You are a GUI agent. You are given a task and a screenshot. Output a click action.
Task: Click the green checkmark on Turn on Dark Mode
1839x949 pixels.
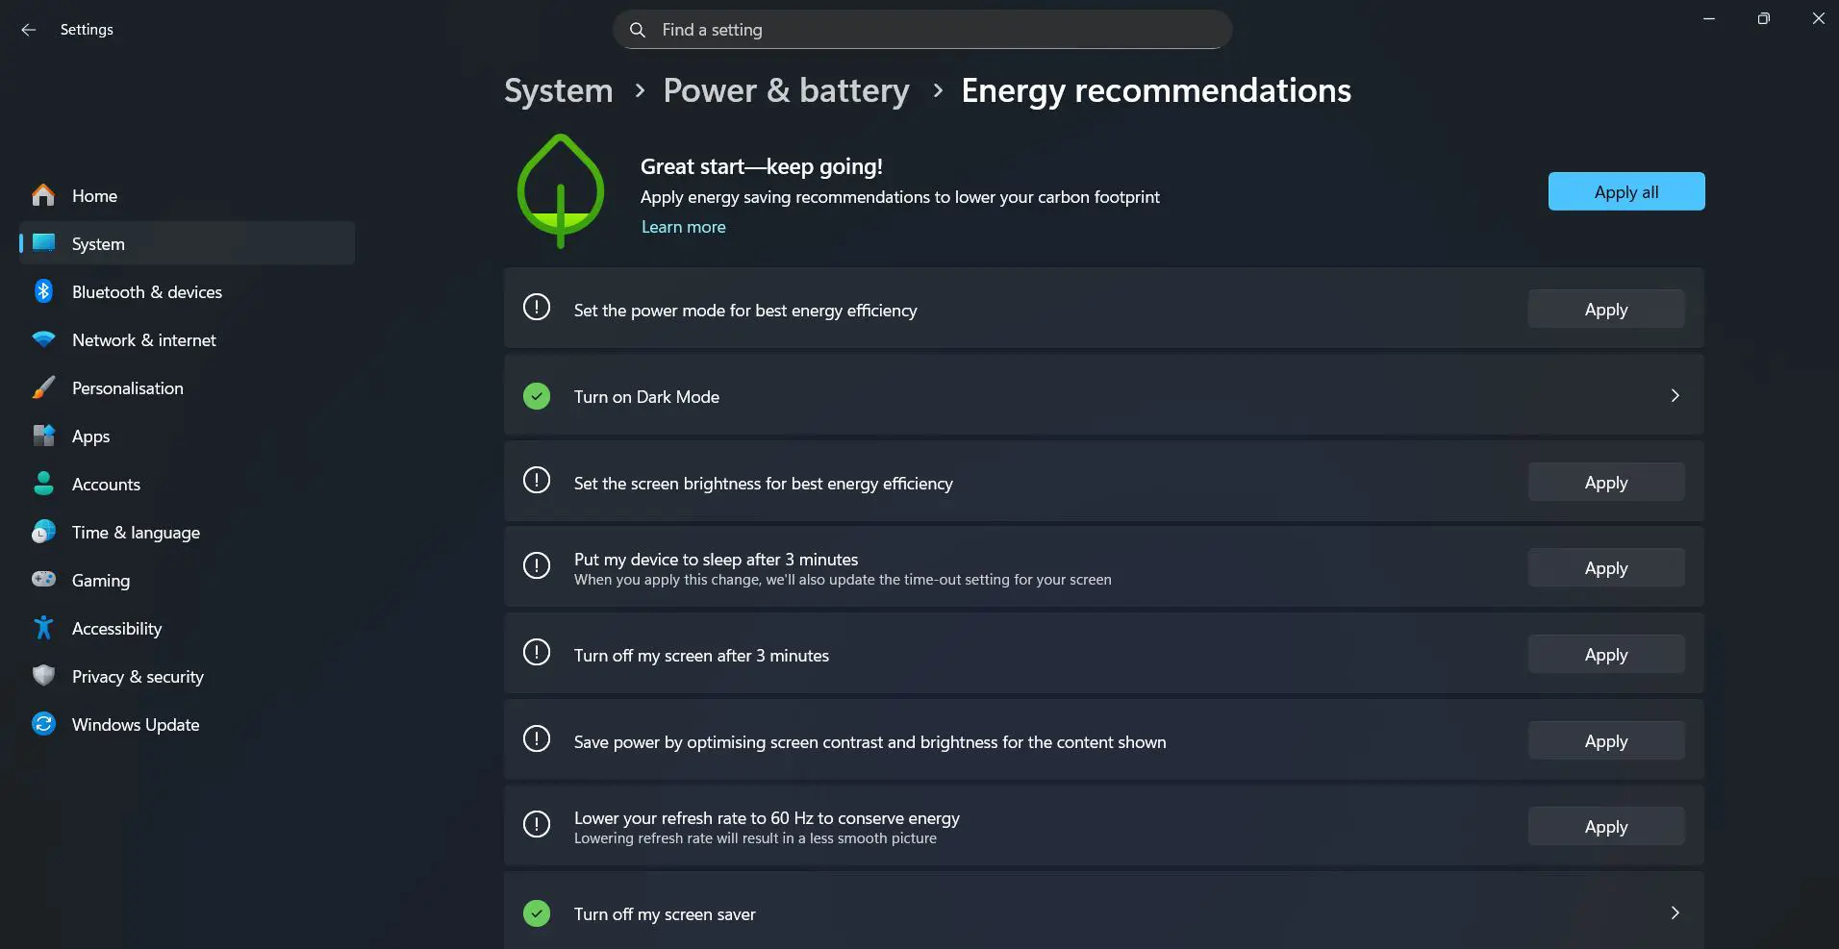click(x=536, y=395)
